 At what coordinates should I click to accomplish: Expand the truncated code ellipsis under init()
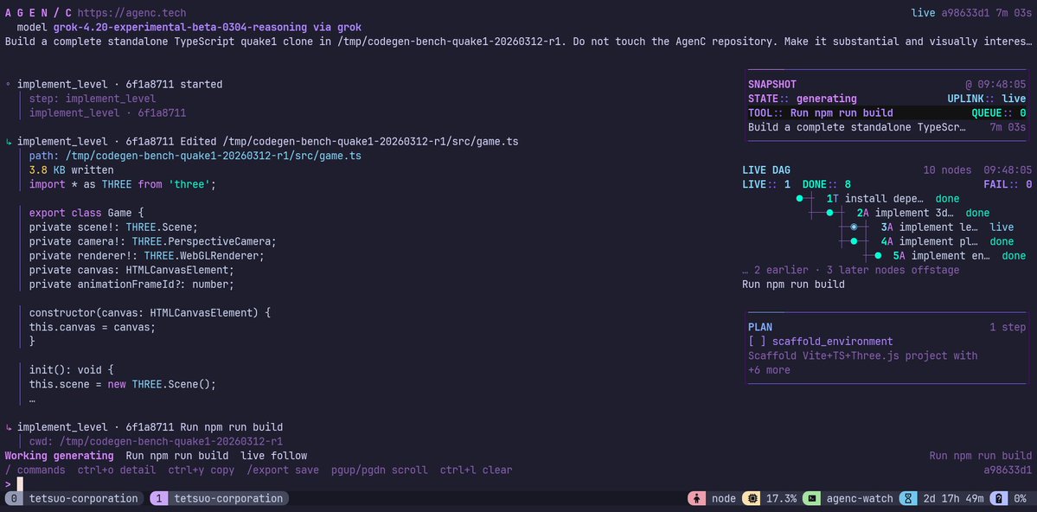(32, 399)
